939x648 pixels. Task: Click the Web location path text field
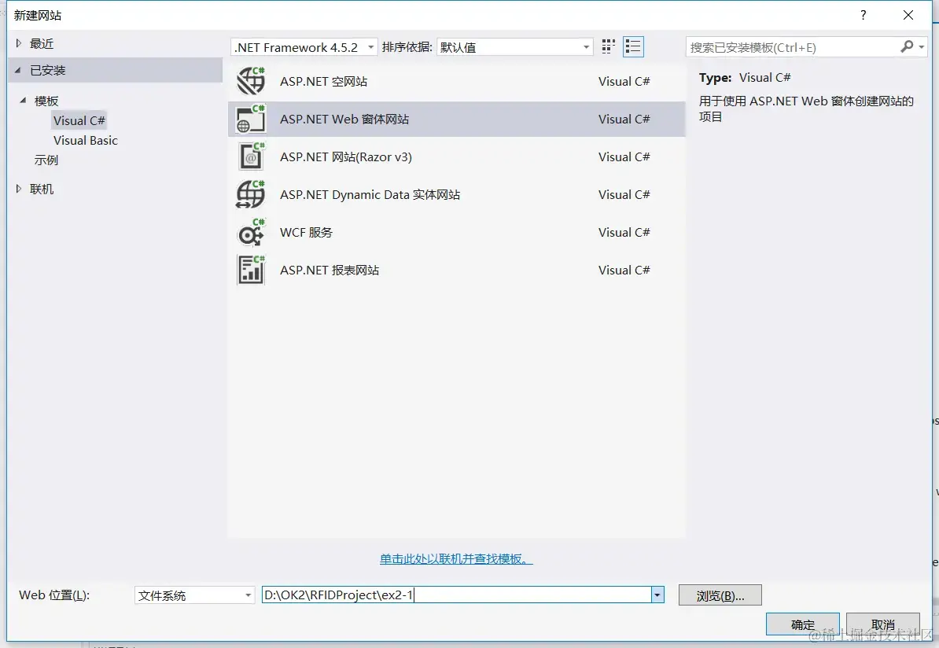click(457, 595)
